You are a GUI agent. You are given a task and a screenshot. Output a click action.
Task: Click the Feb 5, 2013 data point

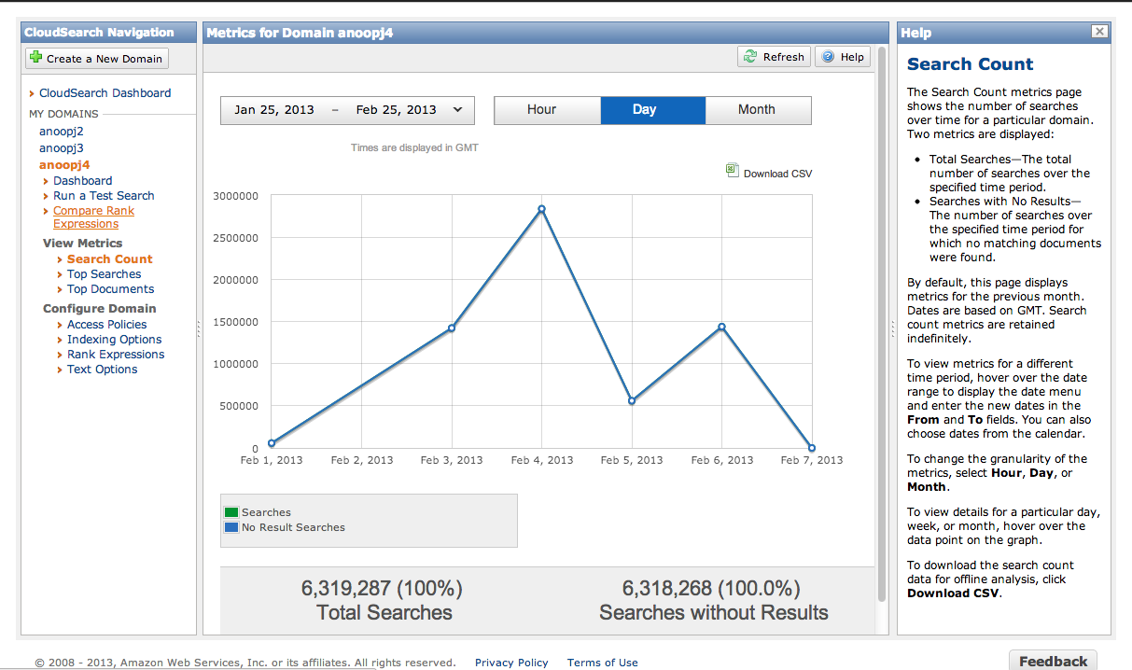click(632, 401)
